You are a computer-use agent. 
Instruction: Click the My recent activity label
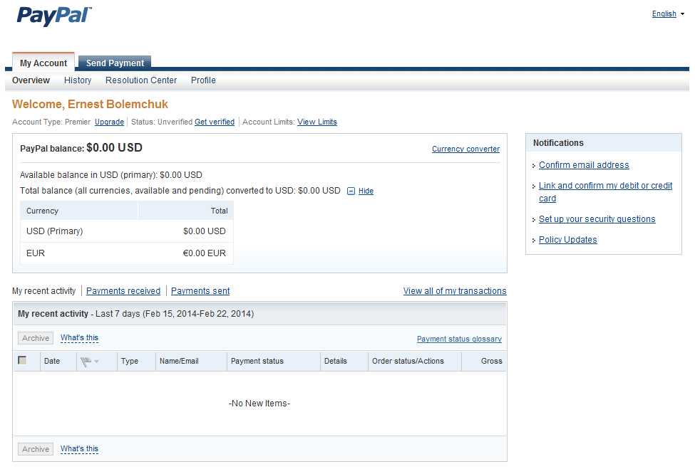tap(44, 291)
